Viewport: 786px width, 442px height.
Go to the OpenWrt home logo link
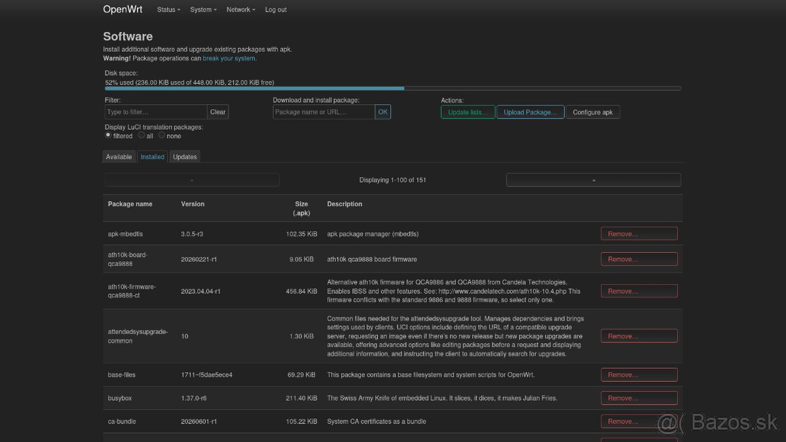(x=122, y=9)
